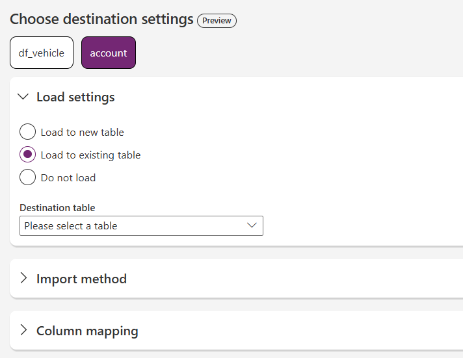Image resolution: width=463 pixels, height=358 pixels.
Task: Click the "Choose destination settings" heading
Action: pos(101,19)
